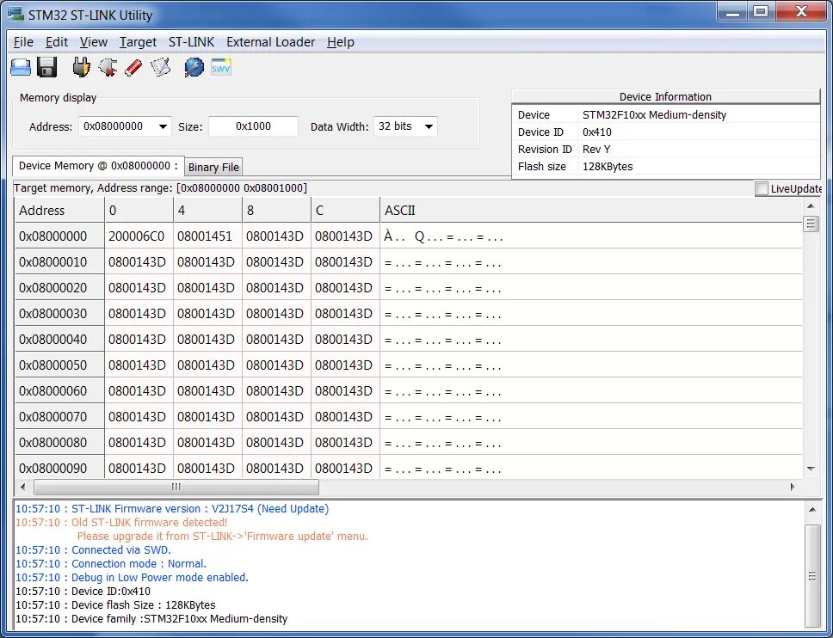This screenshot has height=638, width=833.
Task: Select cell 08001451 in the first row
Action: [207, 236]
